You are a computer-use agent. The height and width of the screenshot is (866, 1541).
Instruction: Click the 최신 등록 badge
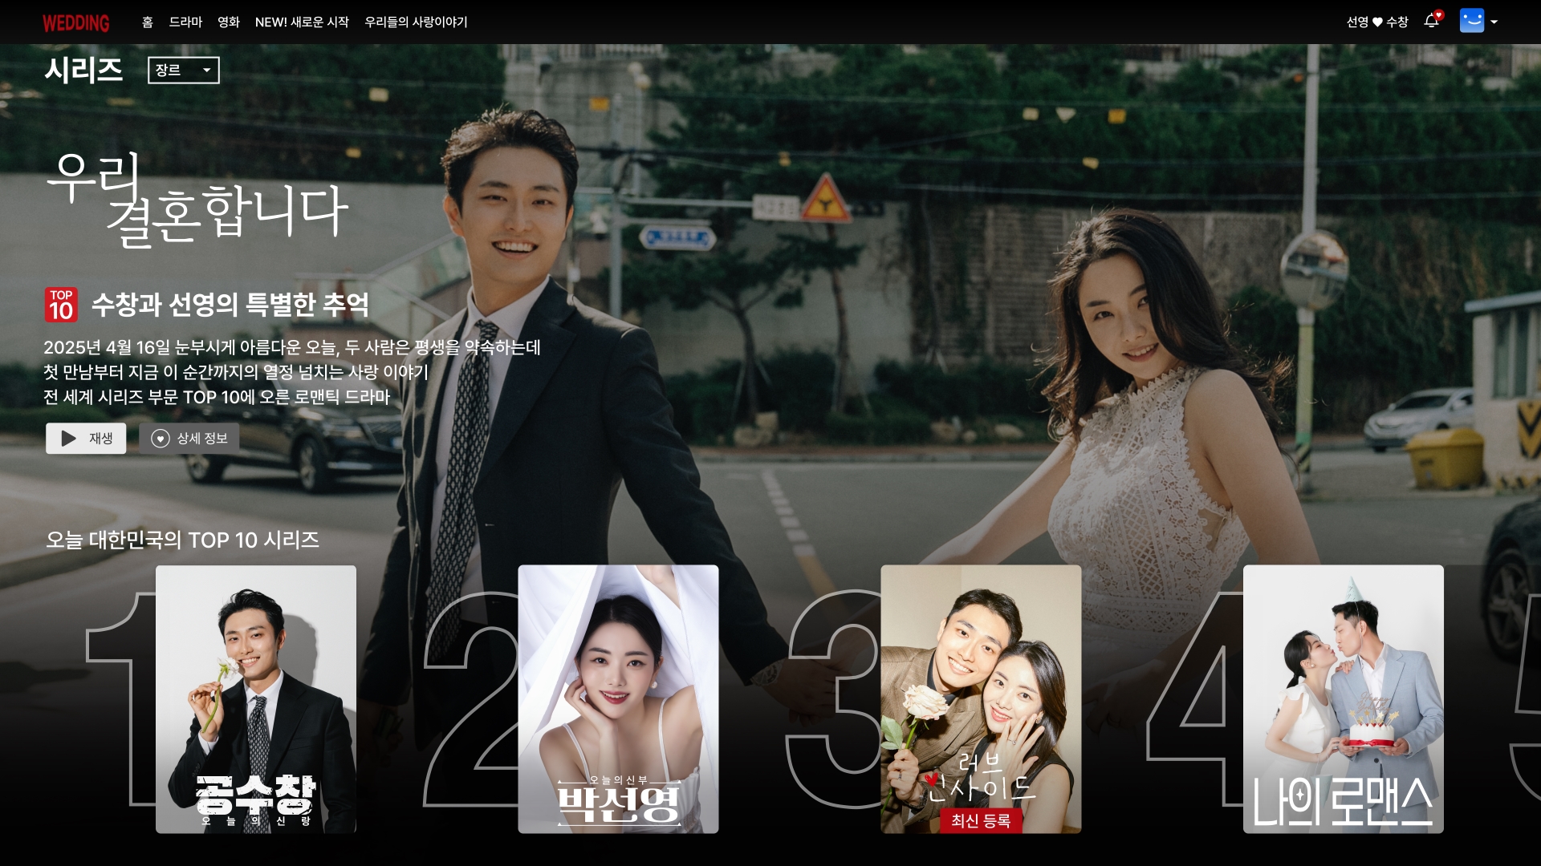(x=981, y=821)
